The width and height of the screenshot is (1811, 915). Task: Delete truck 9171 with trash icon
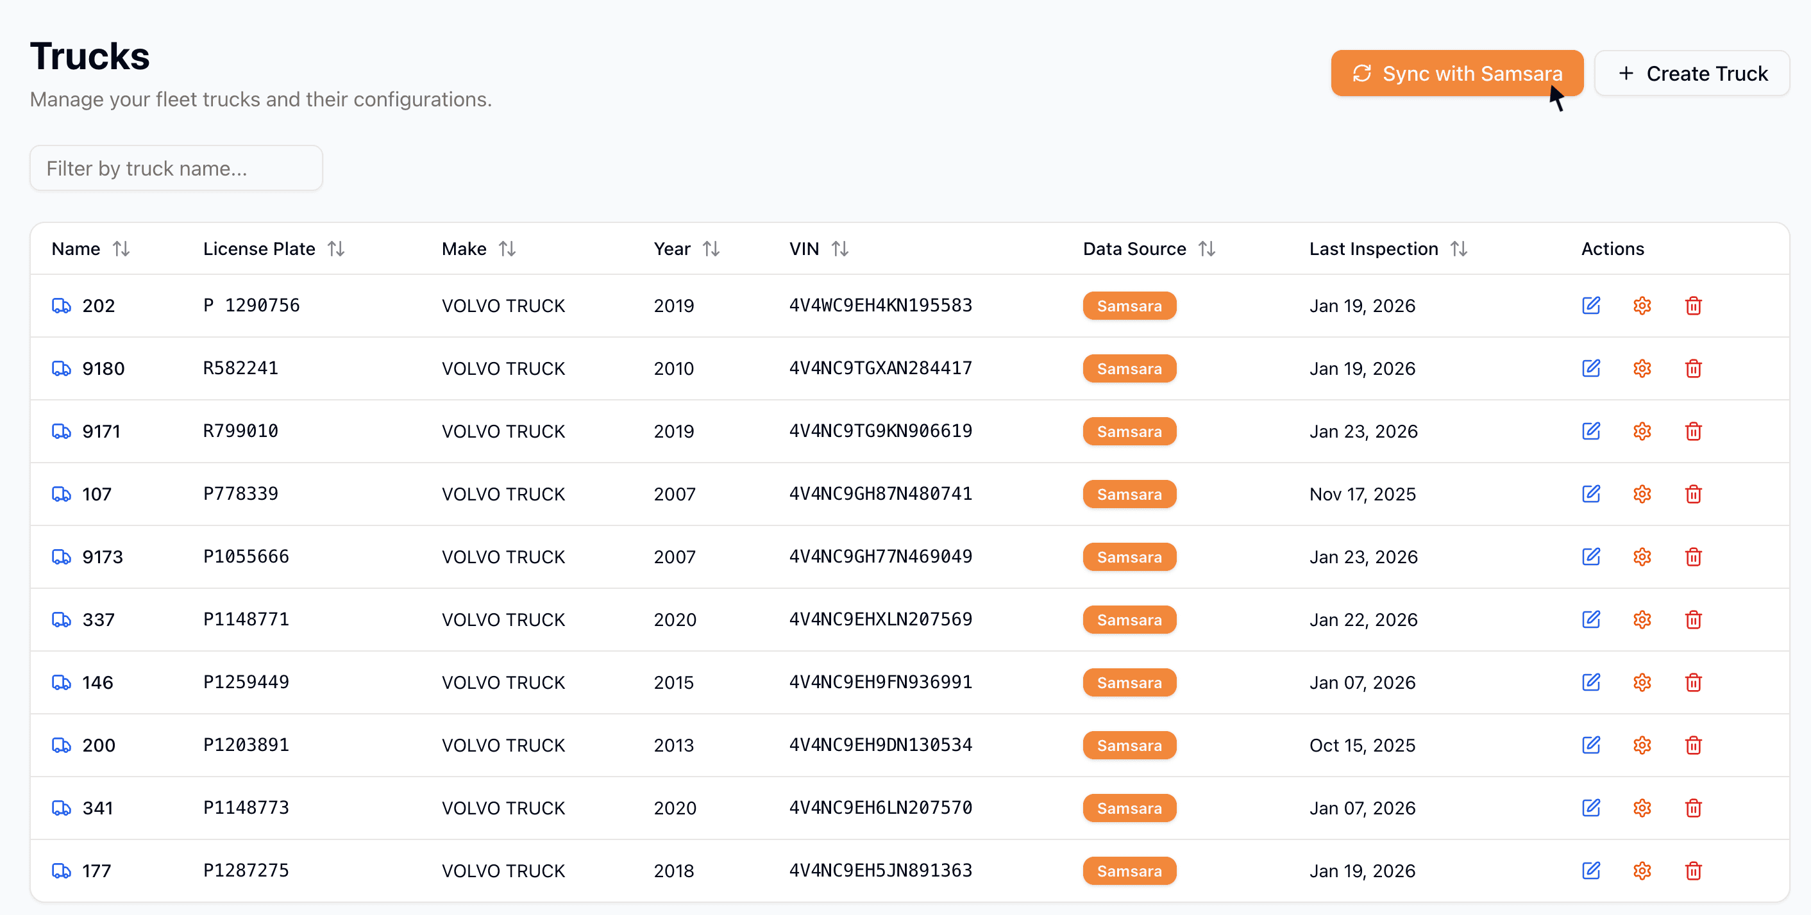point(1693,431)
